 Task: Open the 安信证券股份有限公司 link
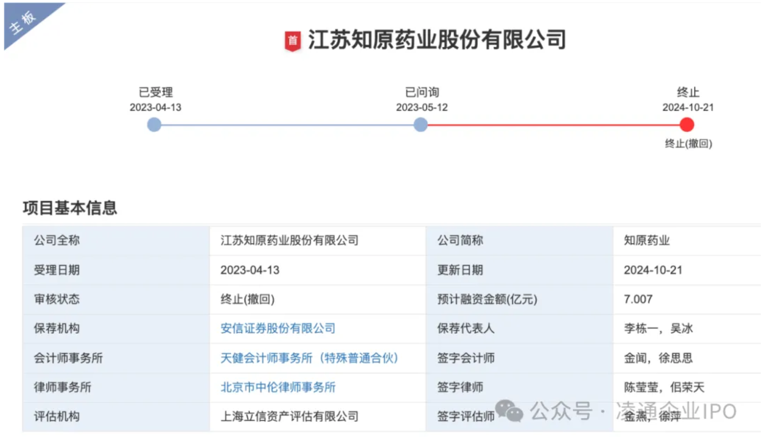tap(278, 329)
